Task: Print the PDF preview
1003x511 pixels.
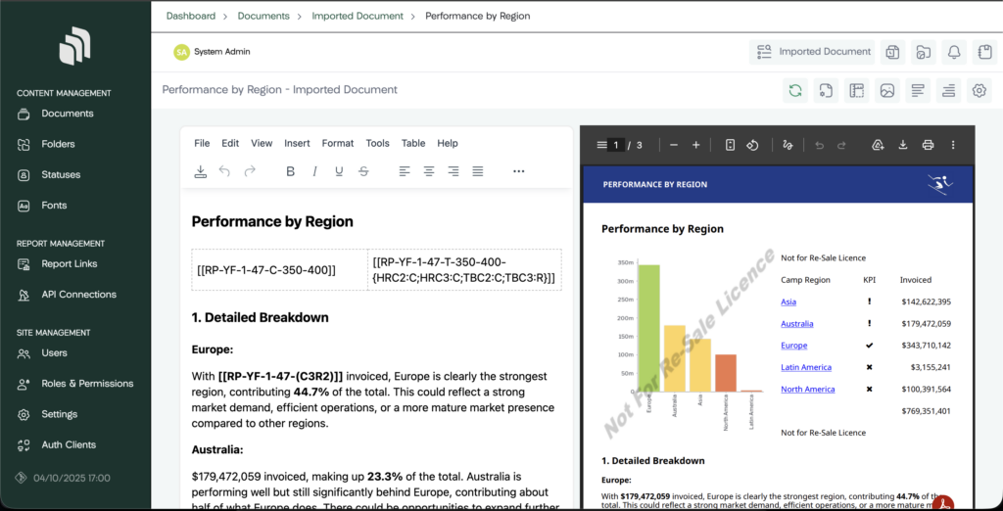Action: click(x=928, y=145)
